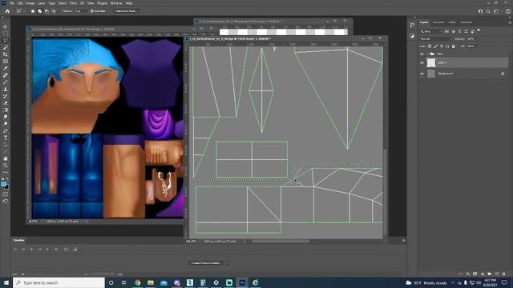The height and width of the screenshot is (288, 513).
Task: Lock all layer attributes
Action: [x=454, y=46]
